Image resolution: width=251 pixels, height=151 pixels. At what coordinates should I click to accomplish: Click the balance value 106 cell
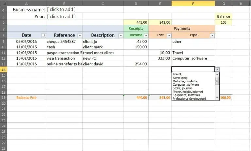click(224, 22)
